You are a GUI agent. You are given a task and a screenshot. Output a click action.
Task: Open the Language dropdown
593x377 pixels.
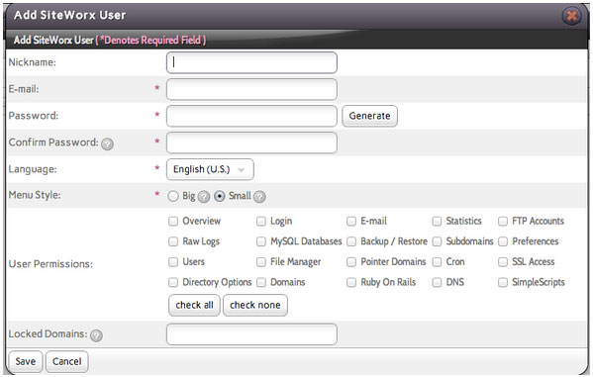[x=210, y=169]
